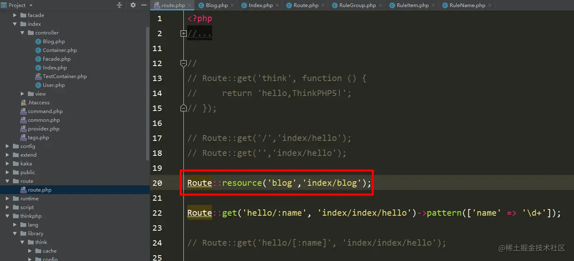Expand the script folder
574x261 pixels.
pos(7,207)
